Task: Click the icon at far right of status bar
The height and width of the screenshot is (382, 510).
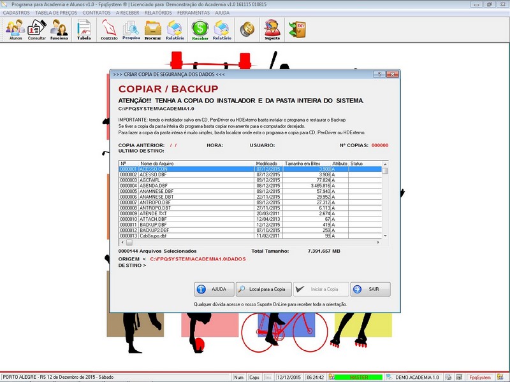Action: coord(500,377)
